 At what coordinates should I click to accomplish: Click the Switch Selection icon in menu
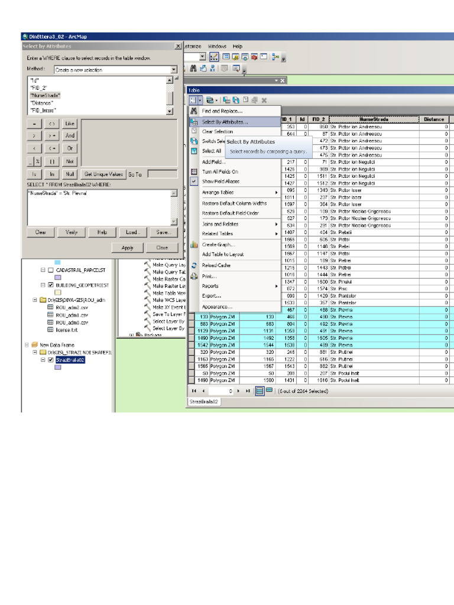[193, 141]
